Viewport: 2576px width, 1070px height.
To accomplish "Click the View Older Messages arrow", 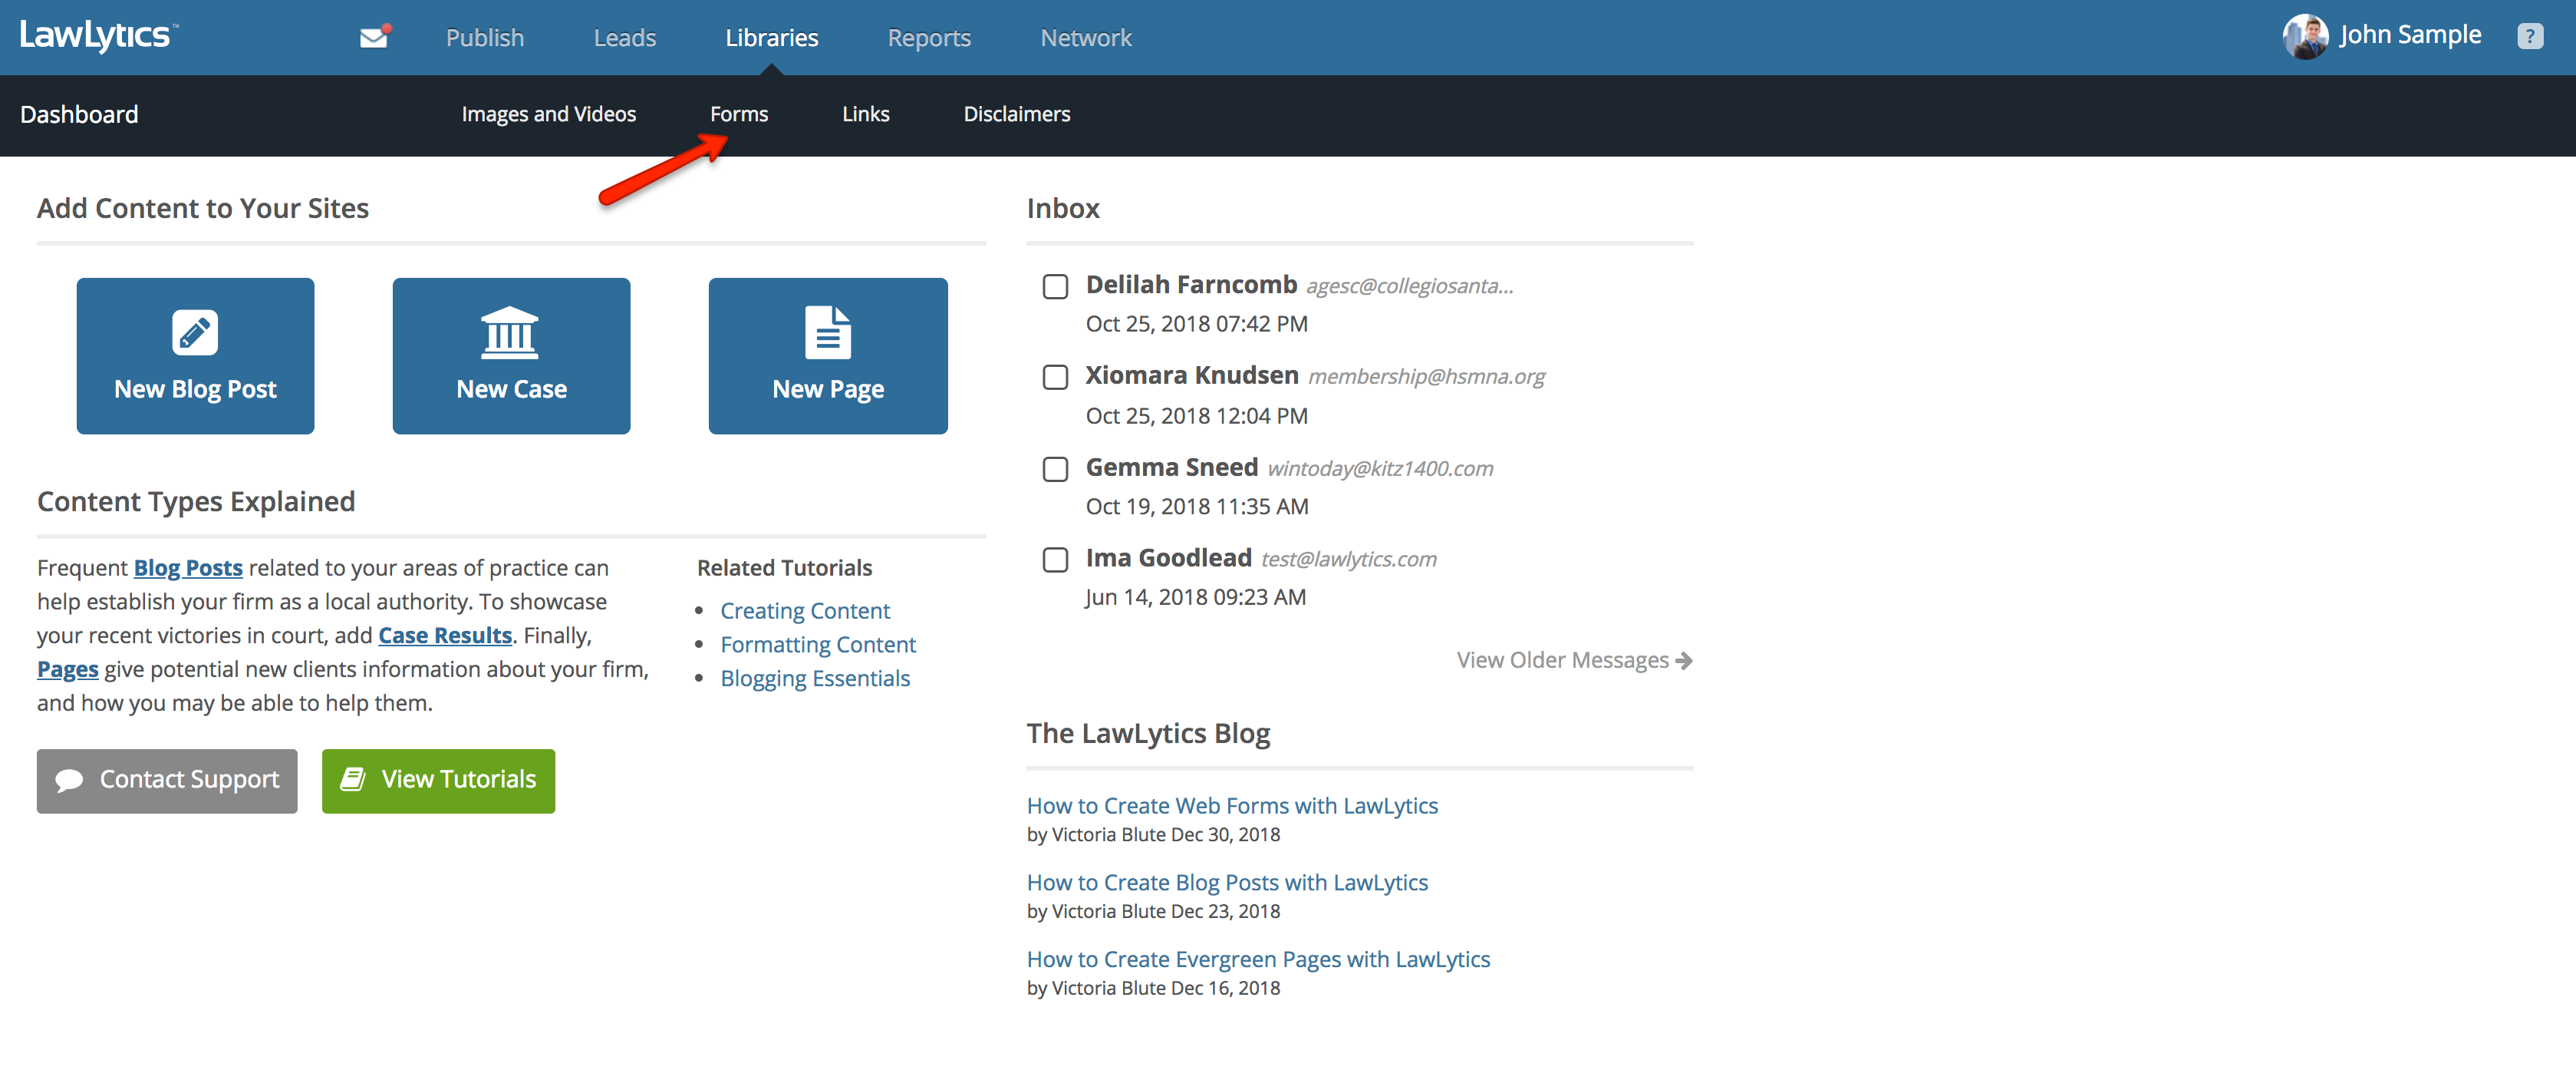I will pos(1684,661).
